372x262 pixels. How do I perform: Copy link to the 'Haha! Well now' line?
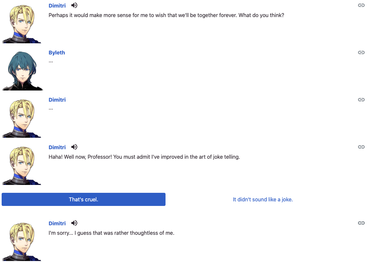click(361, 147)
